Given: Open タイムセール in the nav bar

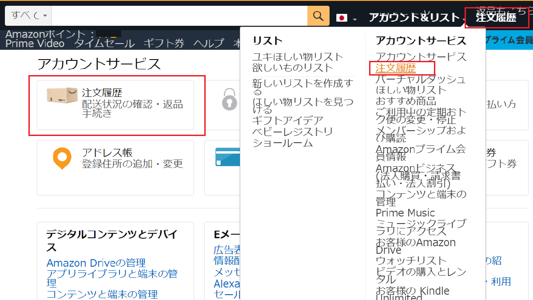Looking at the screenshot, I should click(x=104, y=43).
